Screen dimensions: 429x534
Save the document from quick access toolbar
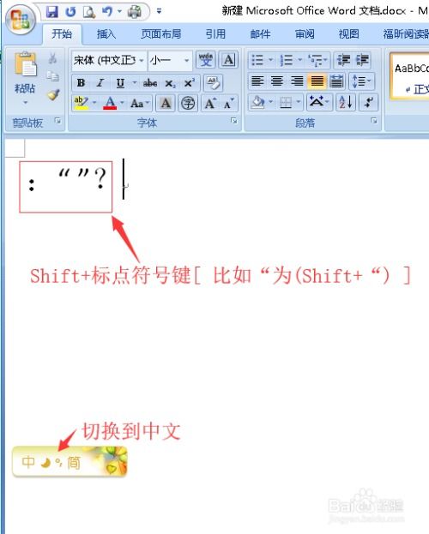52,12
